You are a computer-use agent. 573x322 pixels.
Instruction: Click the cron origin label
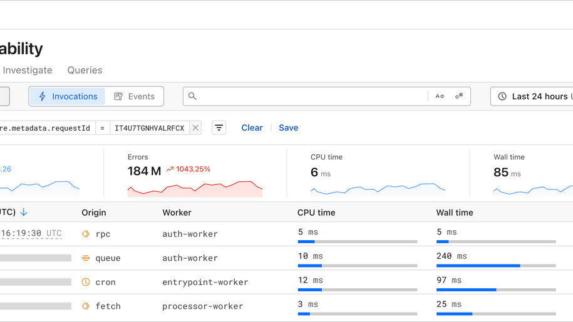tap(105, 282)
